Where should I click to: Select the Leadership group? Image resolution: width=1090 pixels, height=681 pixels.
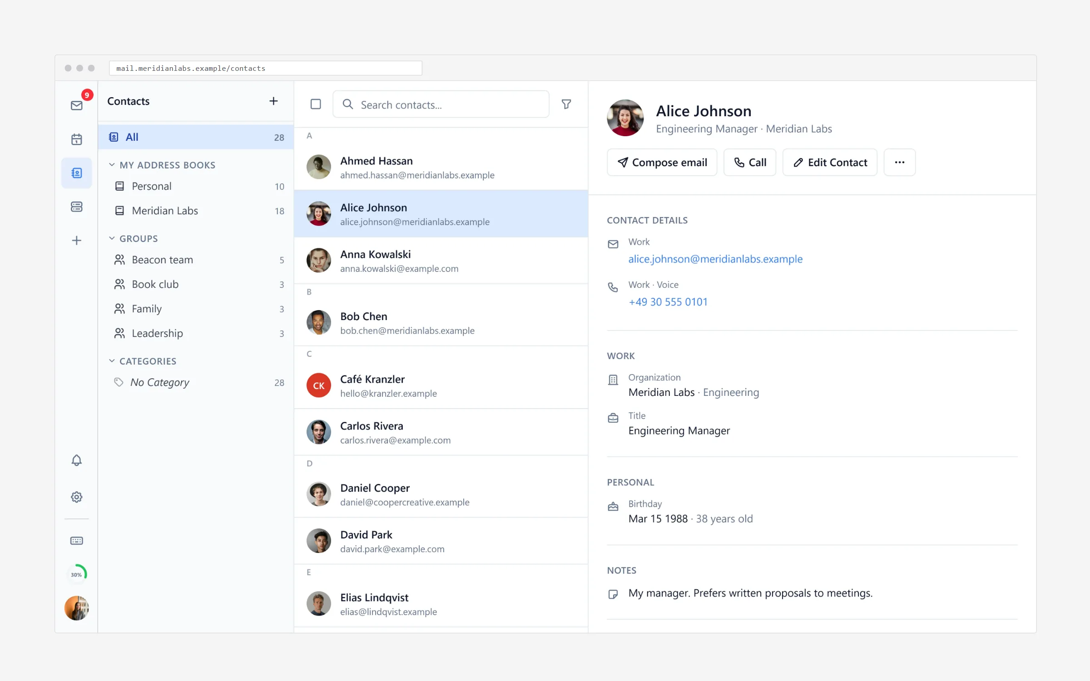pos(196,333)
